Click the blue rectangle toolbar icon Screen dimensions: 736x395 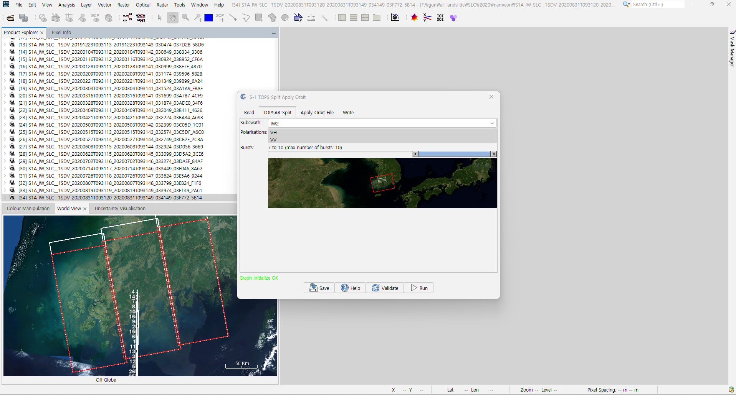coord(208,18)
